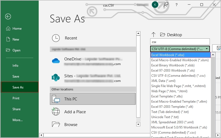
Task: Open the Home backstage page
Action: [20, 29]
